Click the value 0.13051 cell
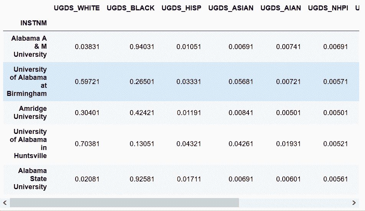The image size is (365, 211). (x=142, y=144)
